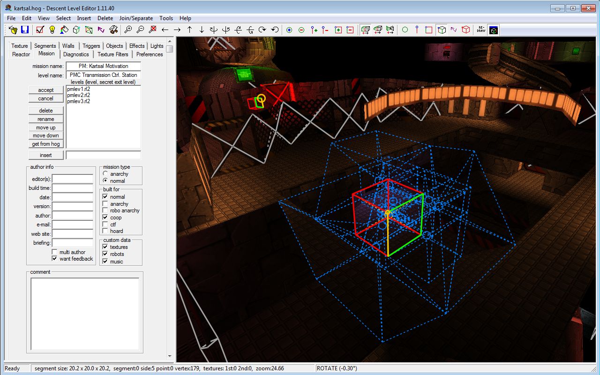Click the red wireframe cube toolbar icon

click(465, 30)
